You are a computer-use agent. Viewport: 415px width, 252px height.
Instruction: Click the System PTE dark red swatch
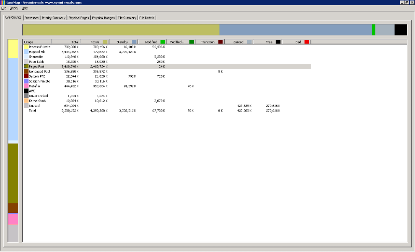pyautogui.click(x=26, y=76)
